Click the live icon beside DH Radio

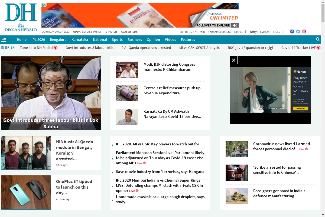click(x=55, y=48)
